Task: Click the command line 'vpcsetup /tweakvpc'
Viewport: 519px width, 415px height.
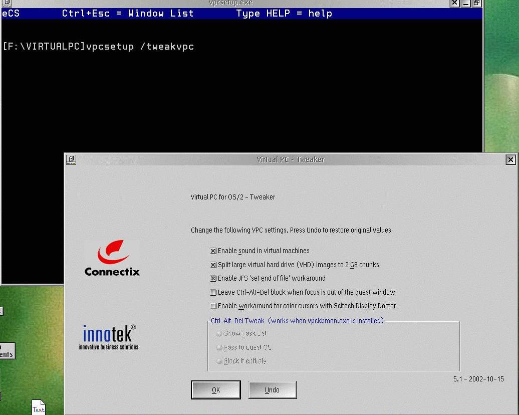Action: click(x=140, y=47)
